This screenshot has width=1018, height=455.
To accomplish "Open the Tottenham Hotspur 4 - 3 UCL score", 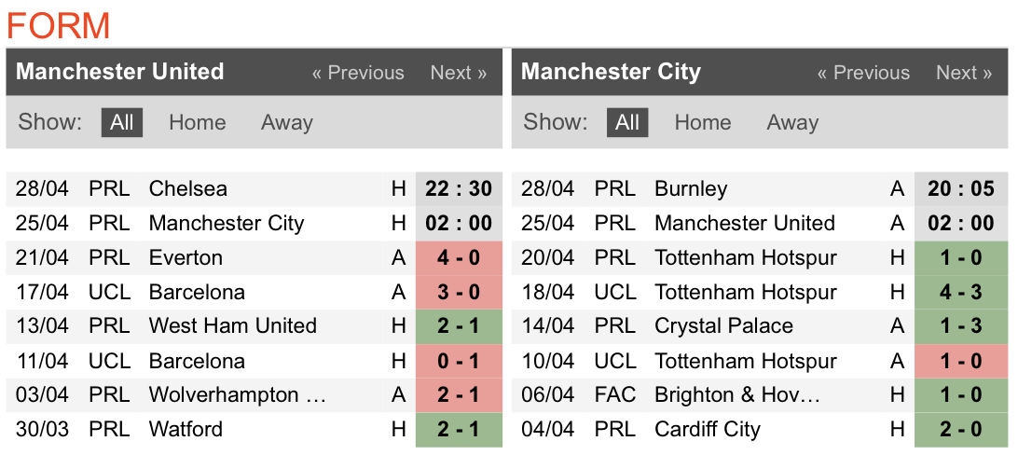I will point(960,292).
